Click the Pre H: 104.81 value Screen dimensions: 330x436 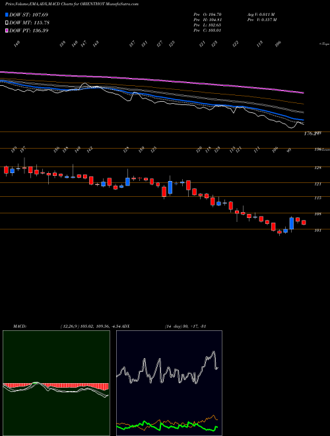pyautogui.click(x=207, y=20)
